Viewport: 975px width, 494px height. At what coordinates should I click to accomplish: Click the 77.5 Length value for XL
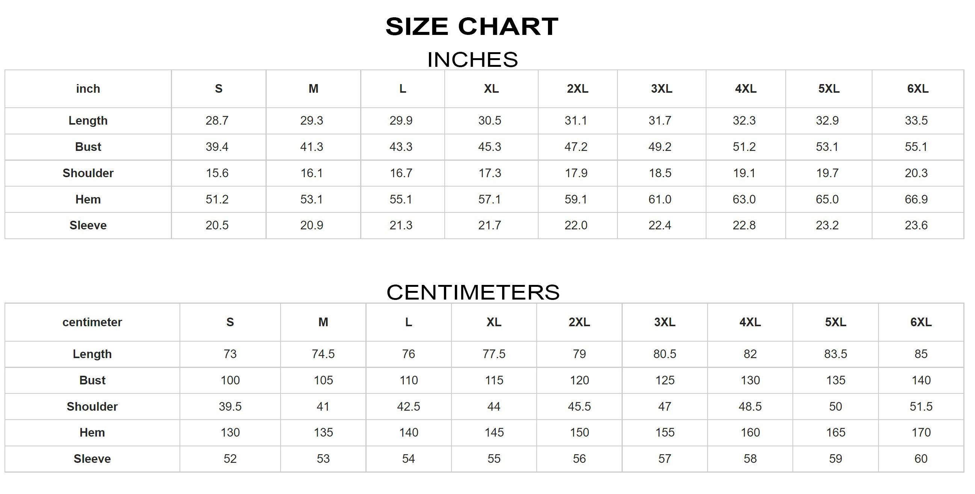pyautogui.click(x=494, y=354)
